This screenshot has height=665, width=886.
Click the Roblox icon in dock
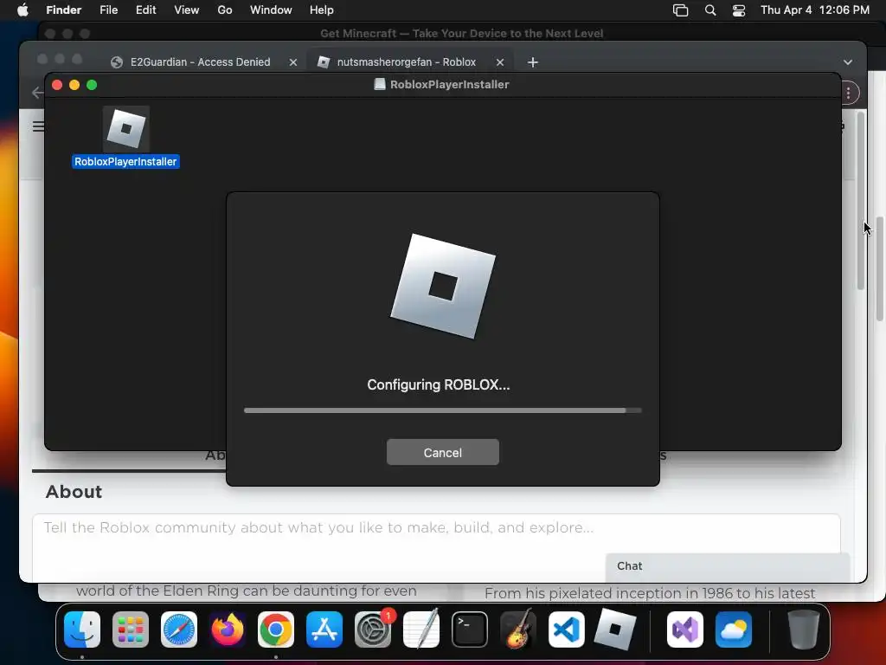[615, 629]
